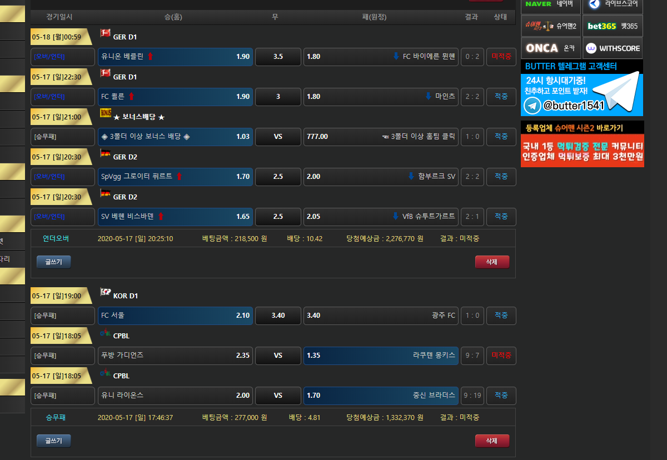Select FC 서울 home win odds 2.10
Image resolution: width=667 pixels, height=460 pixels.
point(175,316)
